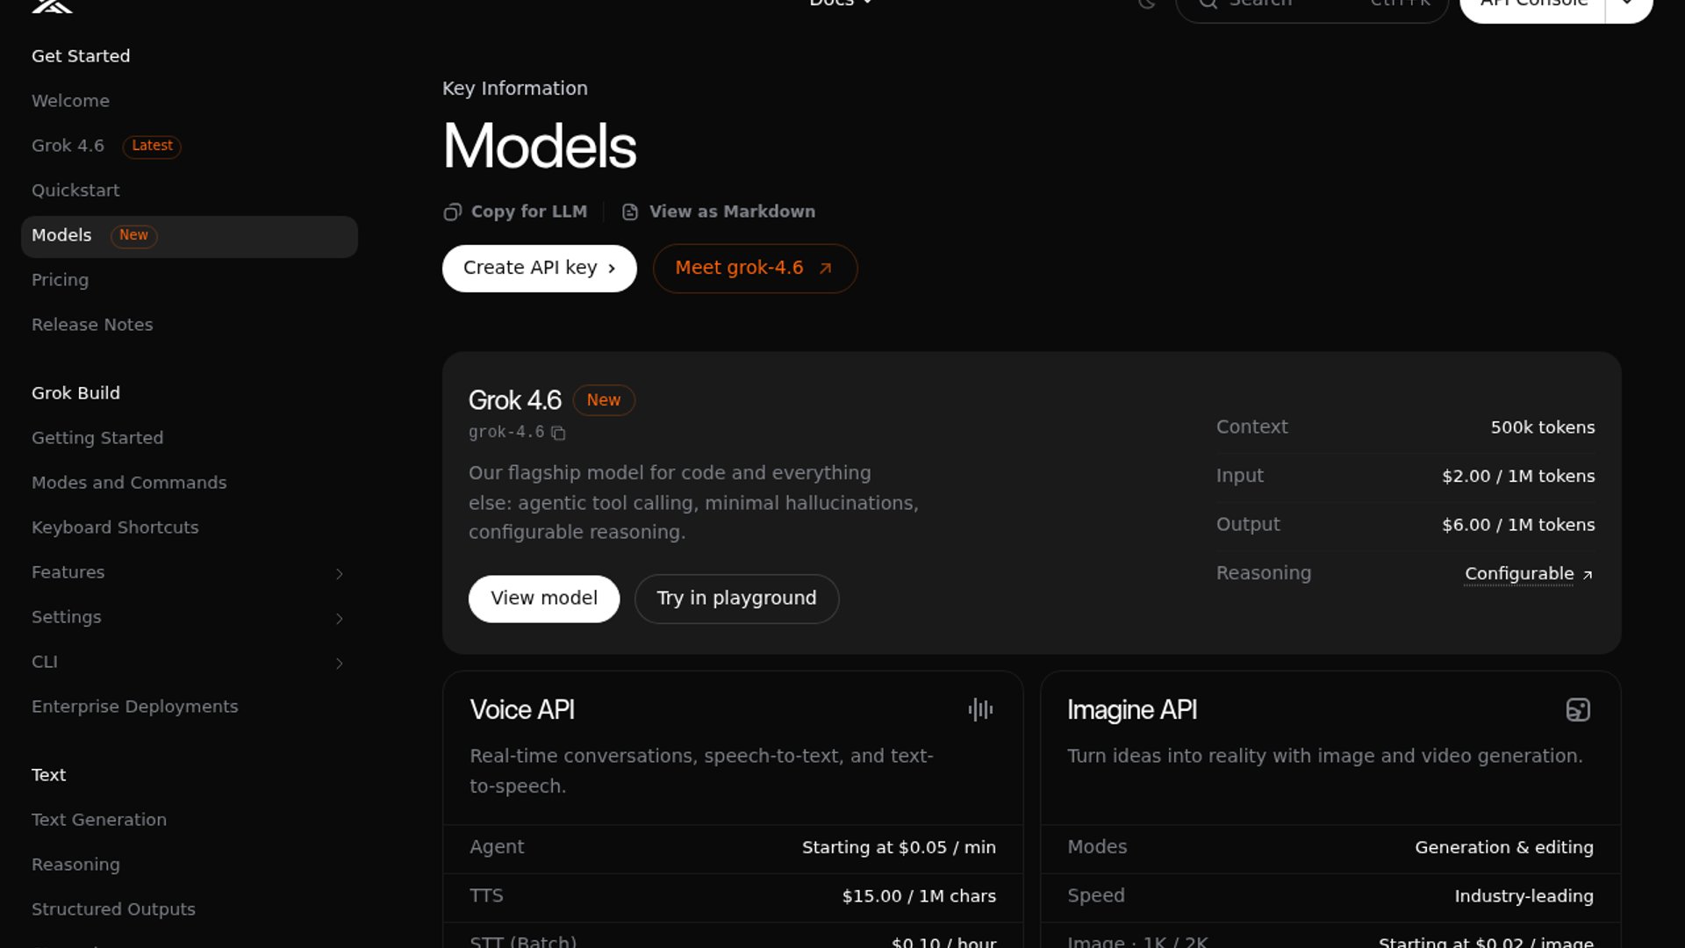
Task: Click the search magnifier icon
Action: tap(1208, 4)
